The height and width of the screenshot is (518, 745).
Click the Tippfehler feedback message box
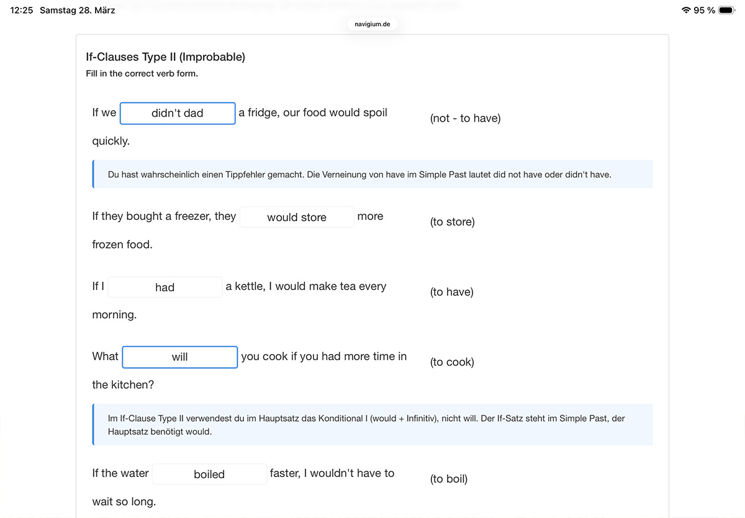(x=372, y=175)
